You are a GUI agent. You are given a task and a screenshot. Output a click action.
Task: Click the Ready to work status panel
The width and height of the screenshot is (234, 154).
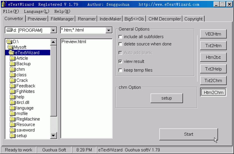pyautogui.click(x=18, y=150)
